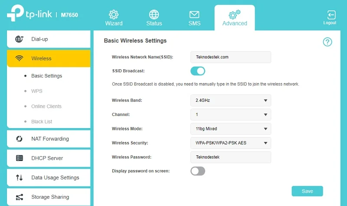Screen dimensions: 347x206
Task: Click the Save button
Action: point(307,191)
